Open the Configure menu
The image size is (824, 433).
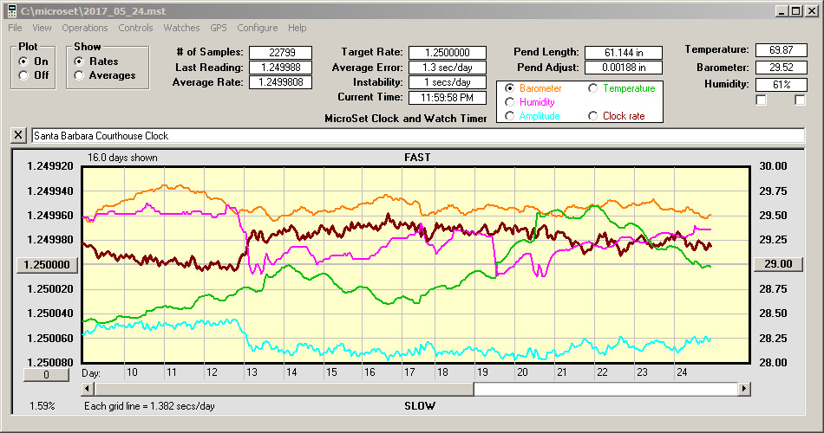pyautogui.click(x=257, y=28)
